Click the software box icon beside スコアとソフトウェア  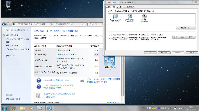[38, 95]
